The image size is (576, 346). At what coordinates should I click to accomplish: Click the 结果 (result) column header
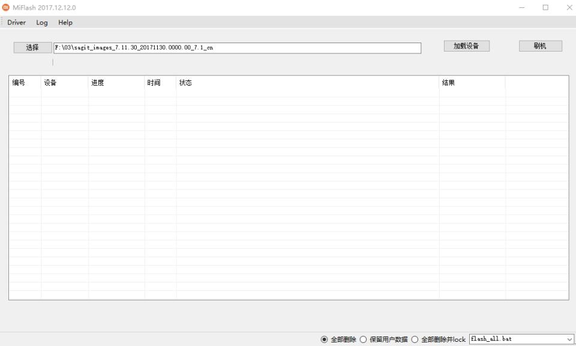coord(449,83)
